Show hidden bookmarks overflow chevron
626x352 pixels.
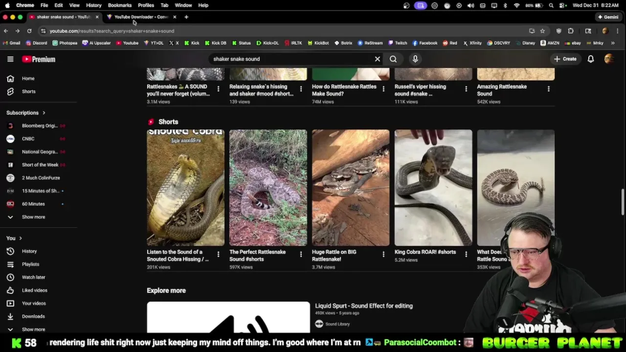[x=613, y=43]
